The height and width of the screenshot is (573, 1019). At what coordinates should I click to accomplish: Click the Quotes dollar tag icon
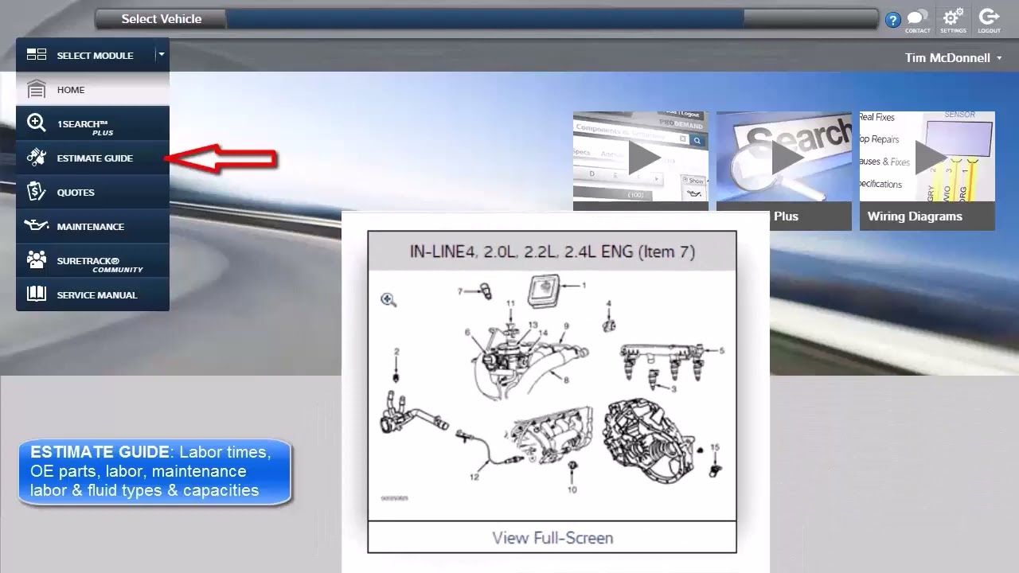pos(36,192)
